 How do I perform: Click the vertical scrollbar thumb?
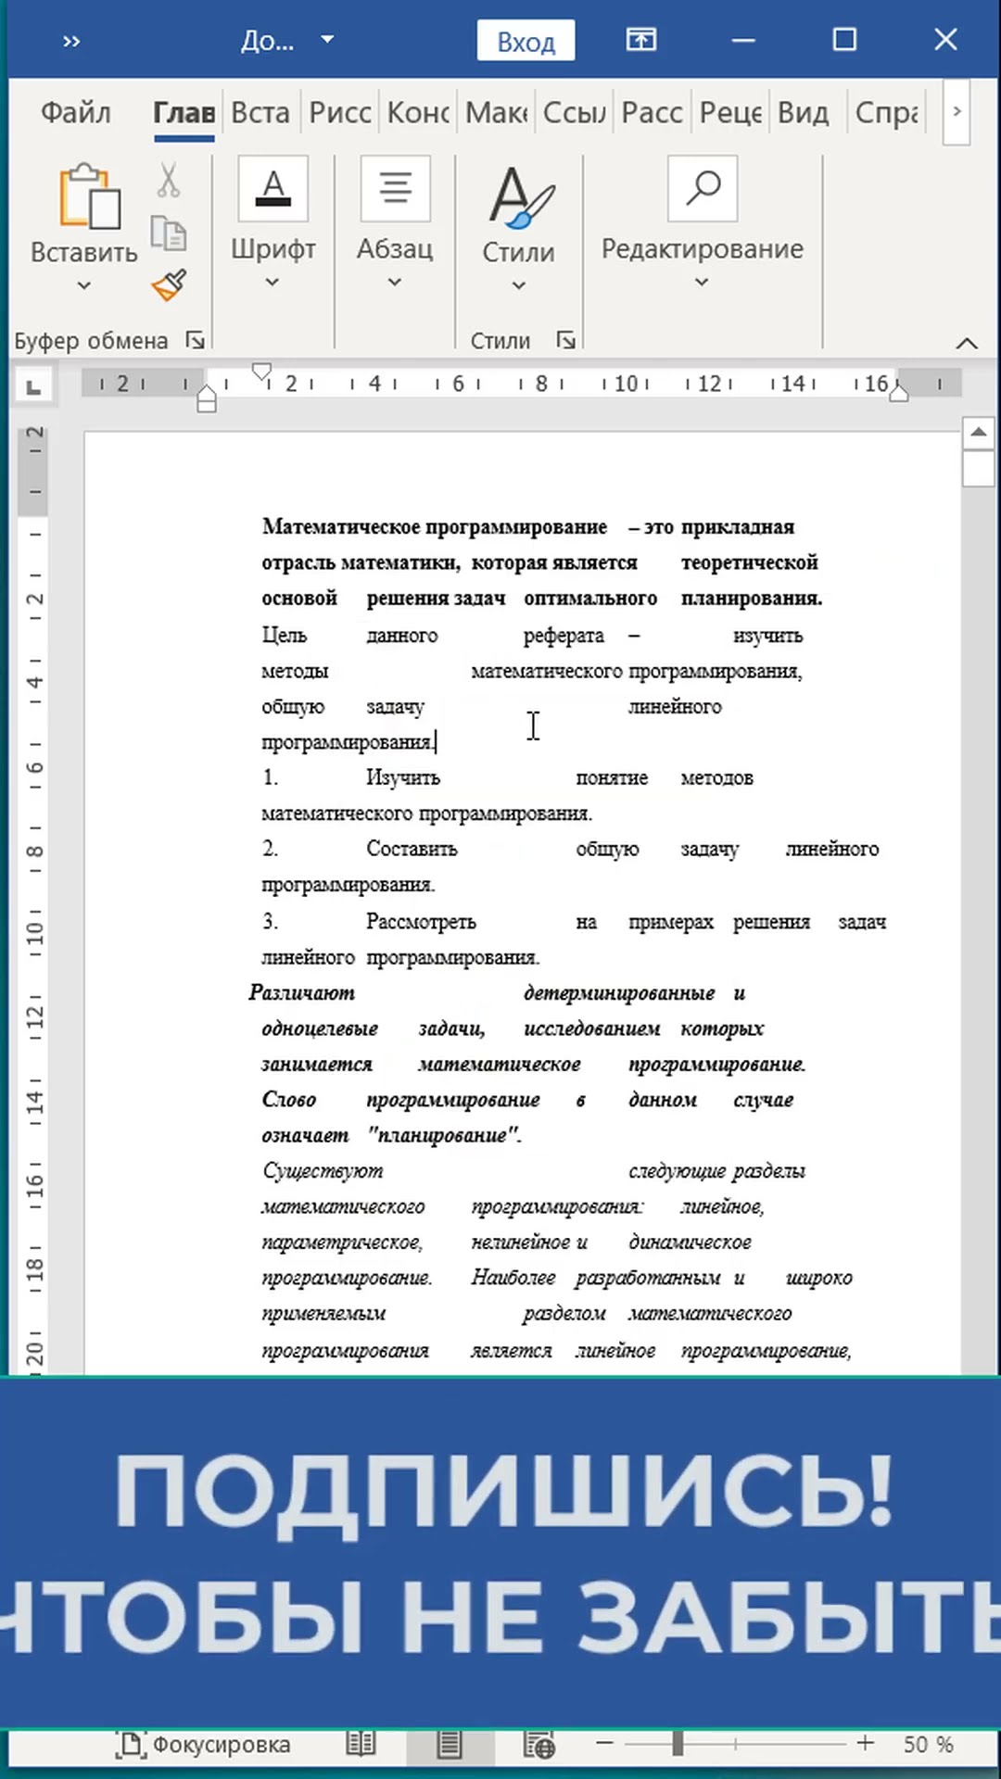click(979, 468)
